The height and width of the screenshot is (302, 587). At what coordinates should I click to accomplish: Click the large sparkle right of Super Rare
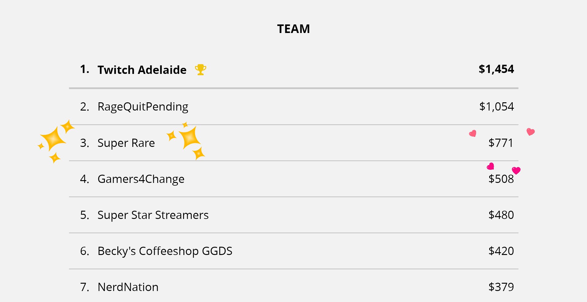(190, 137)
